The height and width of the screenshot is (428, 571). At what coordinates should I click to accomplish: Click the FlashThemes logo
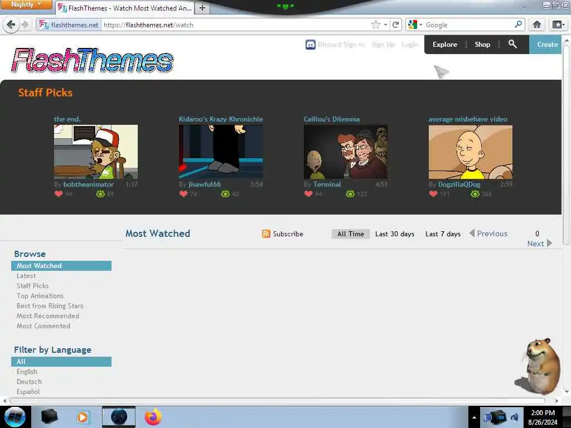(x=92, y=60)
